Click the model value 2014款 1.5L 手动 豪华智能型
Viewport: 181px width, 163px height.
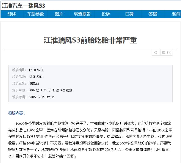coord(51,90)
